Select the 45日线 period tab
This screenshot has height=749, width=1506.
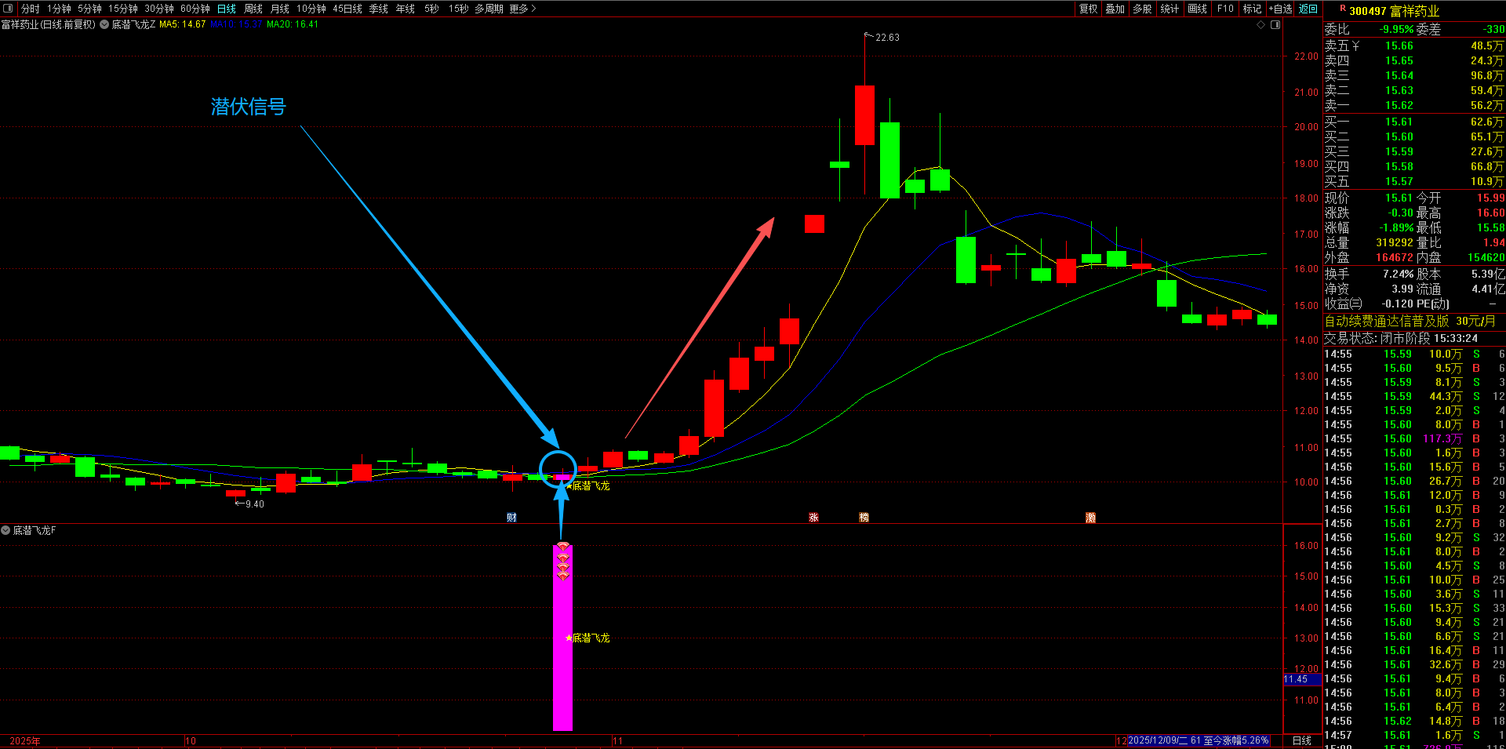pos(347,9)
